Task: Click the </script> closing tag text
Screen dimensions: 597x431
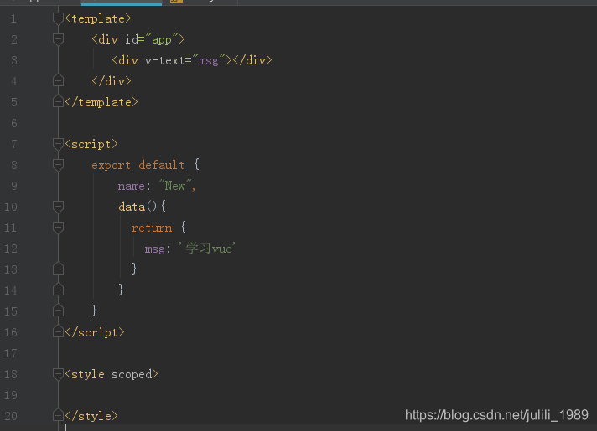Action: pyautogui.click(x=95, y=332)
